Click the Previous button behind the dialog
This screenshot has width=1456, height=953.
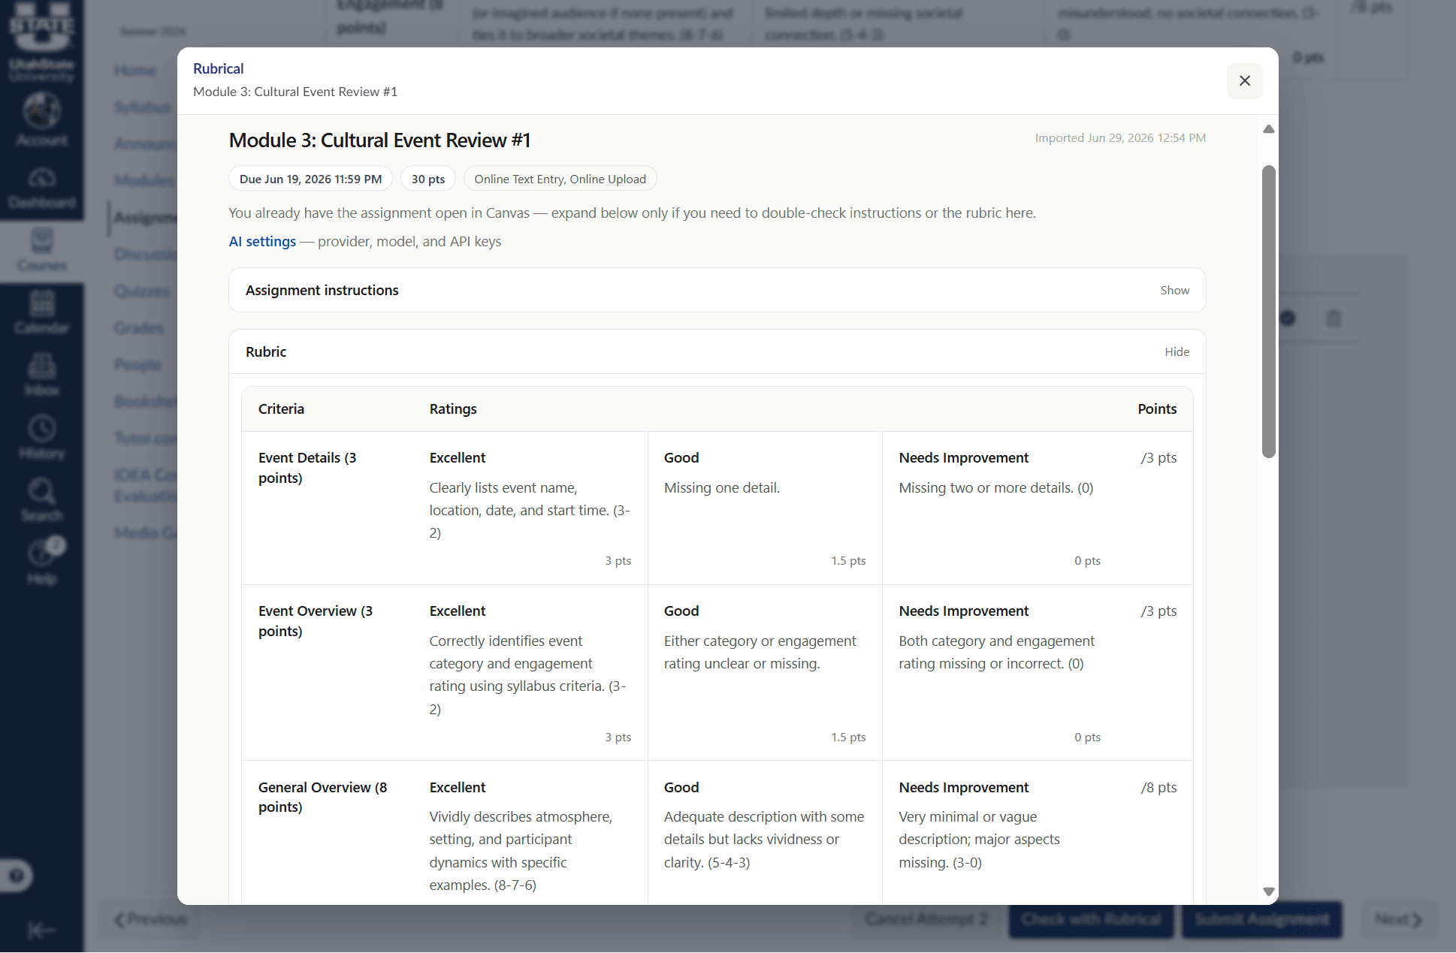click(x=150, y=920)
